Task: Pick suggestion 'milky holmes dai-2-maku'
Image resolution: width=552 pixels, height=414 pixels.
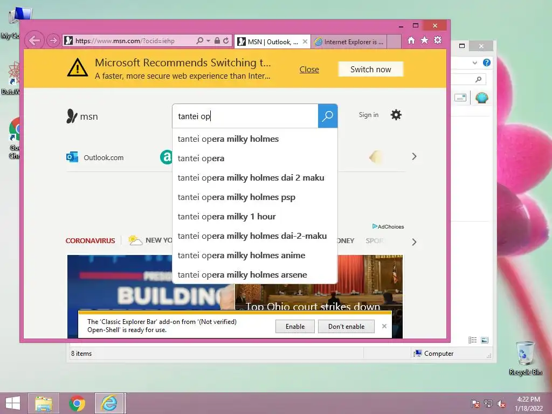Action: point(254,236)
